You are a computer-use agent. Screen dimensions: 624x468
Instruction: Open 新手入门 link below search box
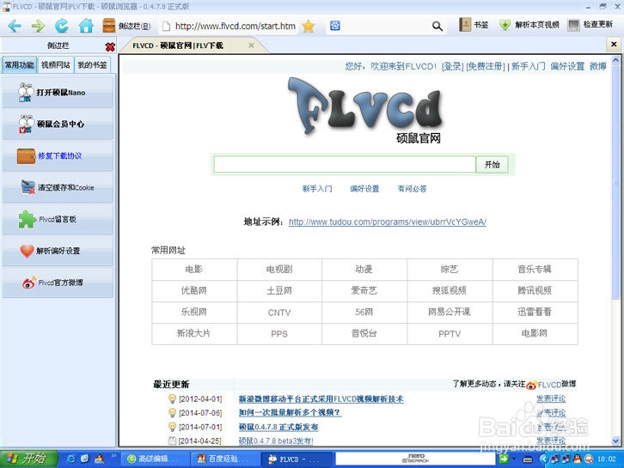(317, 189)
